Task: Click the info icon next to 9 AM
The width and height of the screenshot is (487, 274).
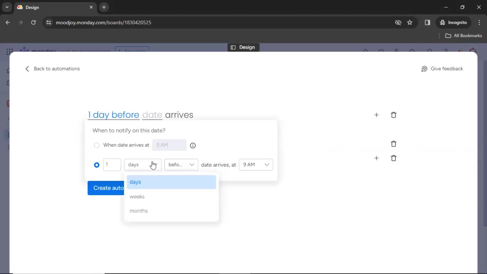Action: [x=193, y=145]
